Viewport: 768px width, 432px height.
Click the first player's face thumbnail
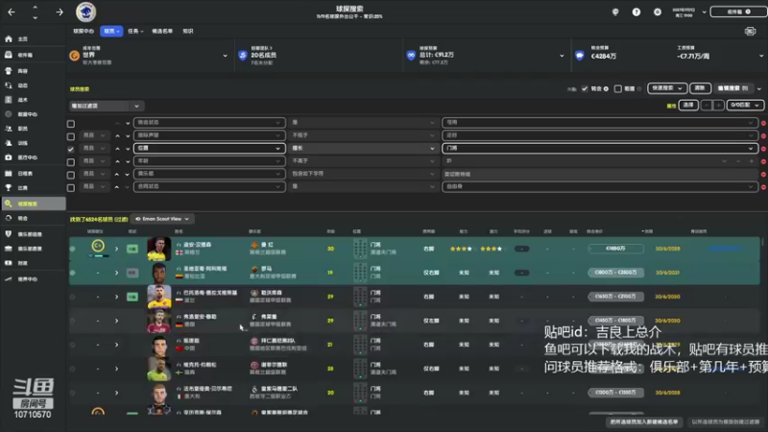[158, 249]
